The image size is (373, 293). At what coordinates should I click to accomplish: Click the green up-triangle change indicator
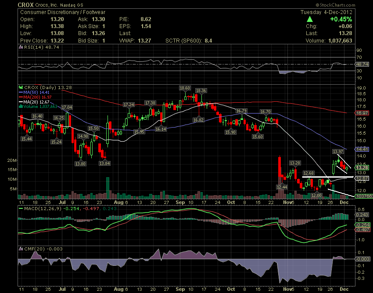(x=311, y=19)
